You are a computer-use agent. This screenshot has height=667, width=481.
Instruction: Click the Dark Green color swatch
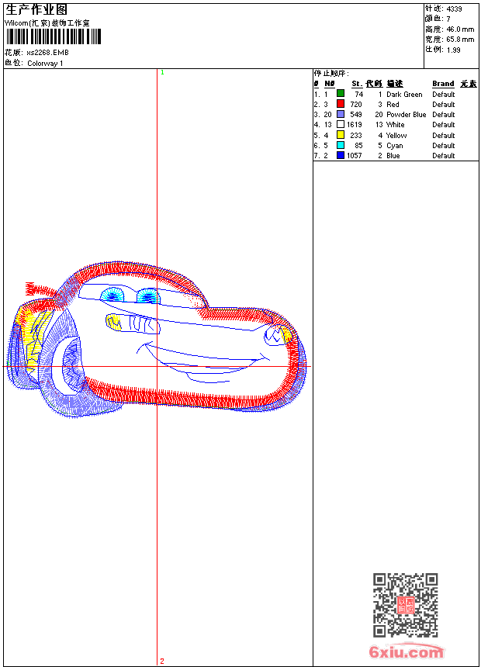tap(341, 94)
